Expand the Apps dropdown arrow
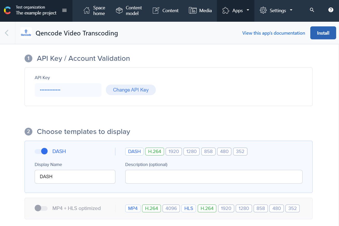Screen dimensions: 339x226 [x=248, y=10]
